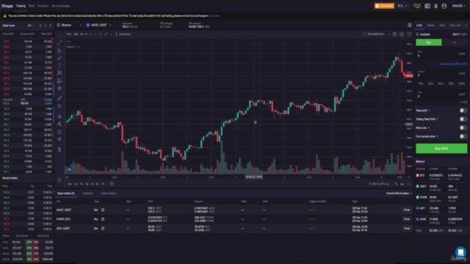Open the Indicators button
Image resolution: width=470 pixels, height=264 pixels.
pyautogui.click(x=123, y=34)
